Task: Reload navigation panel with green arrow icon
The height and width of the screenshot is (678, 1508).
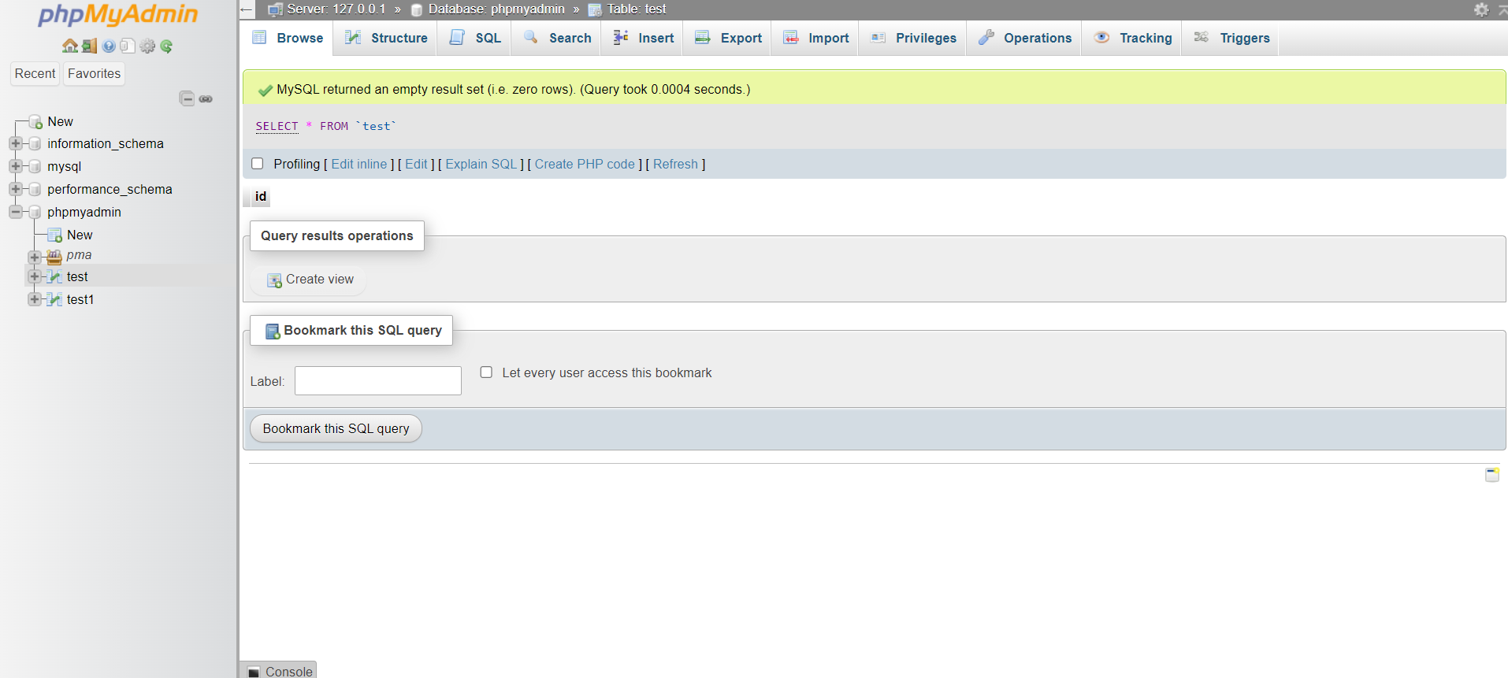Action: coord(166,46)
